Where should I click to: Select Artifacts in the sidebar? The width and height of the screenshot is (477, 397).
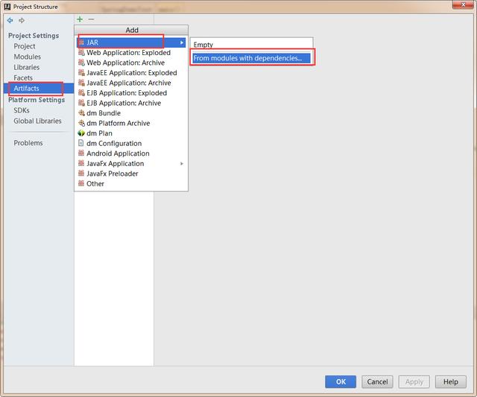pyautogui.click(x=39, y=88)
